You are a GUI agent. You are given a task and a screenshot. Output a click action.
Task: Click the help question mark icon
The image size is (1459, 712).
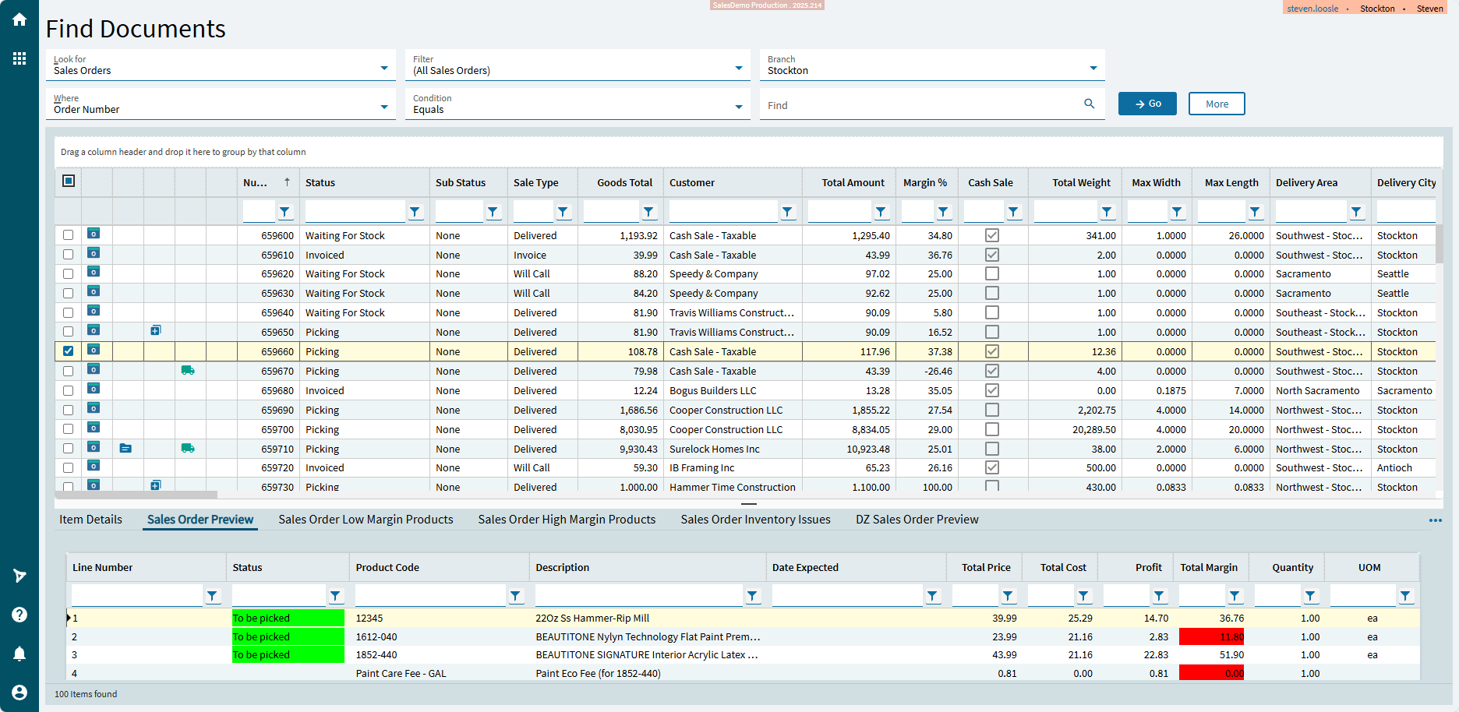pyautogui.click(x=19, y=615)
